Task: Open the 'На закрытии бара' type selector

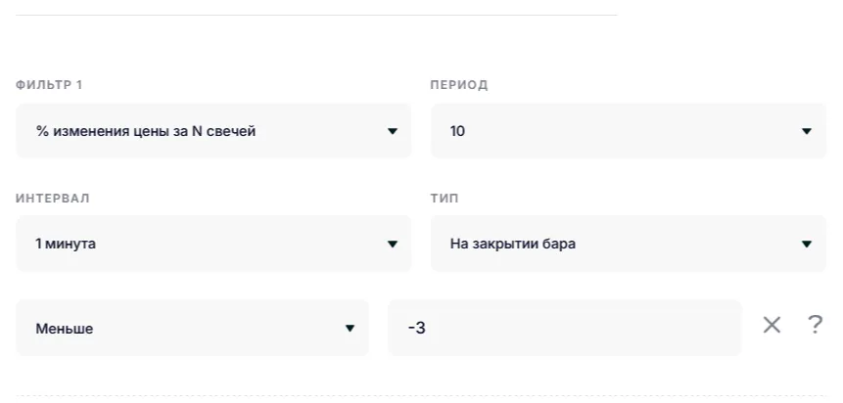Action: point(607,244)
